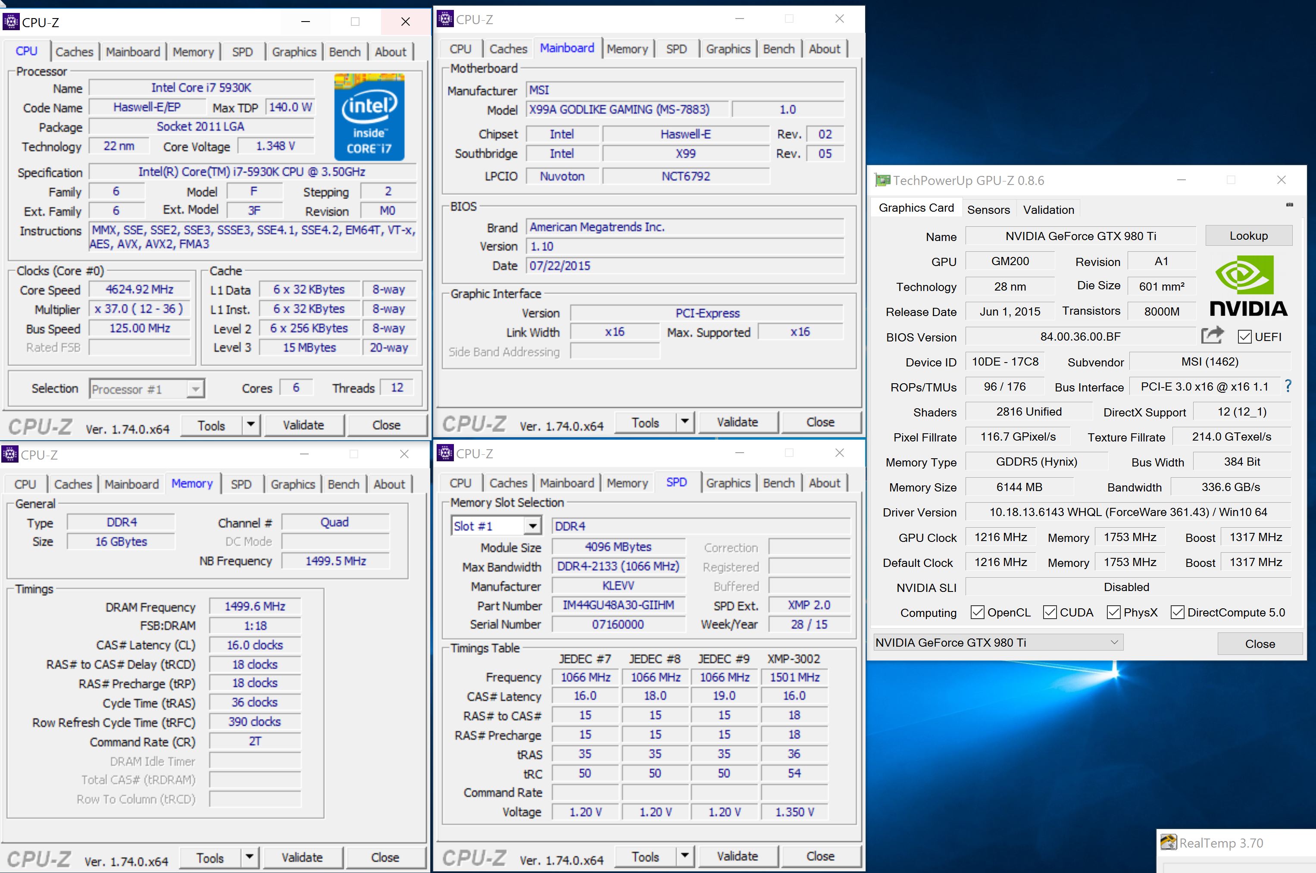1316x873 pixels.
Task: Click the LPCIO NCT6792 field
Action: (x=685, y=176)
